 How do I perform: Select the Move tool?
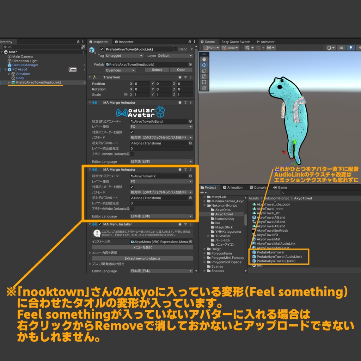click(x=204, y=65)
